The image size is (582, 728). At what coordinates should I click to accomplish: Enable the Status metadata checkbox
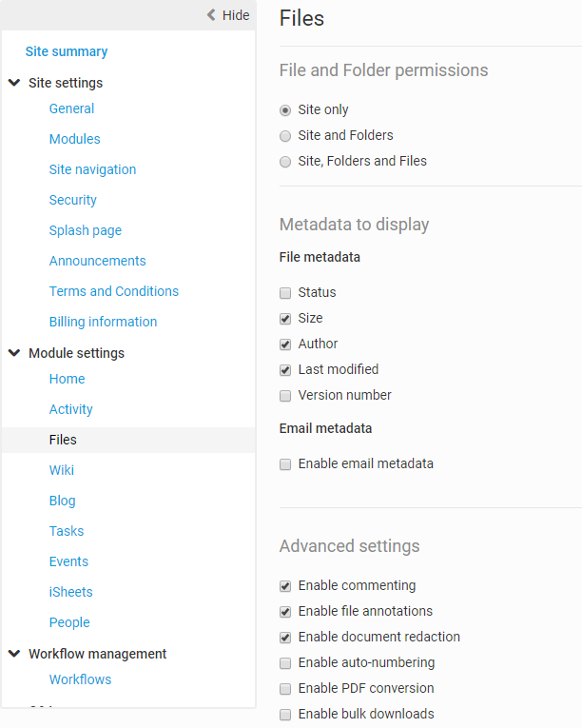pyautogui.click(x=285, y=293)
